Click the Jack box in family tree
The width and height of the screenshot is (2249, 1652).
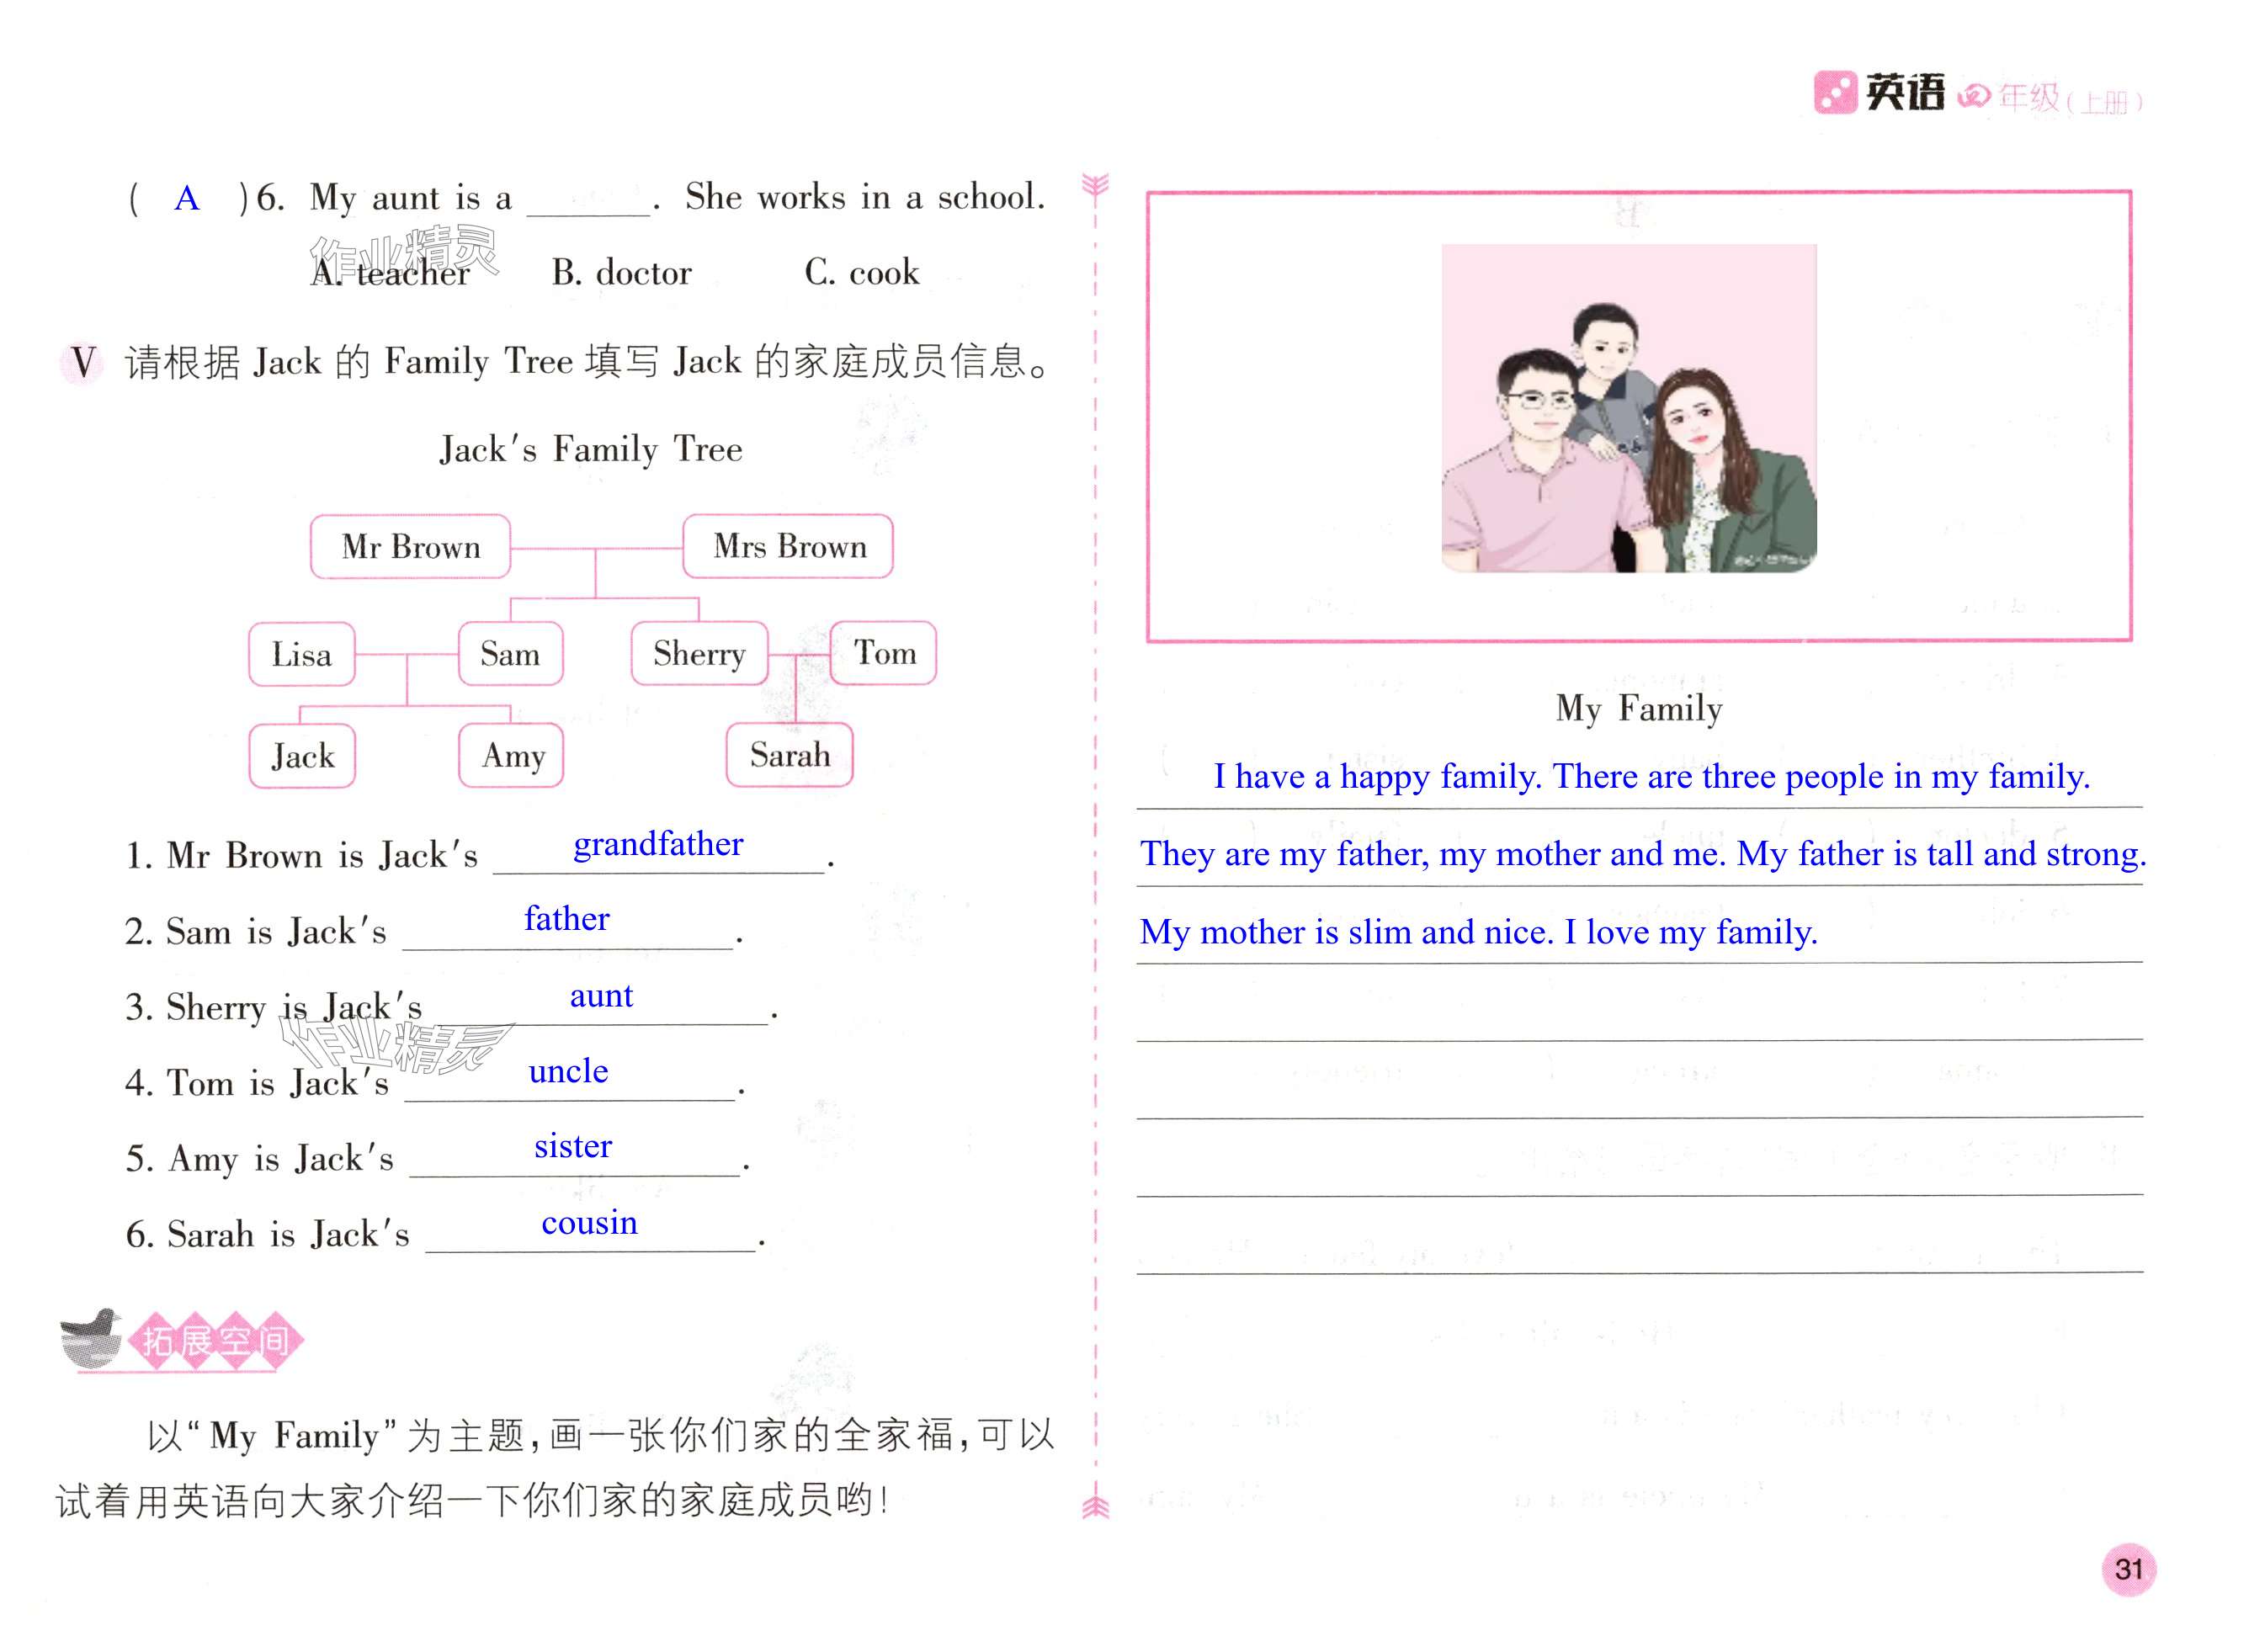click(302, 756)
